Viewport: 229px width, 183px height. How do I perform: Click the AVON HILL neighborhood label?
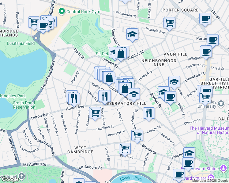[175, 54]
